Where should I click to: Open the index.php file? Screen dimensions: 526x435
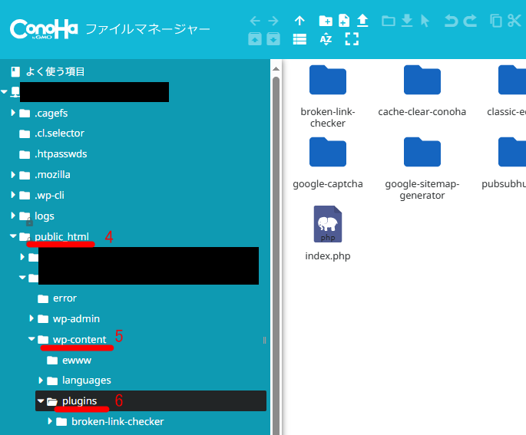pyautogui.click(x=328, y=233)
